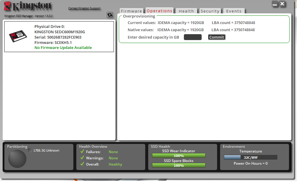
Task: Go to the Security tab
Action: coord(210,11)
